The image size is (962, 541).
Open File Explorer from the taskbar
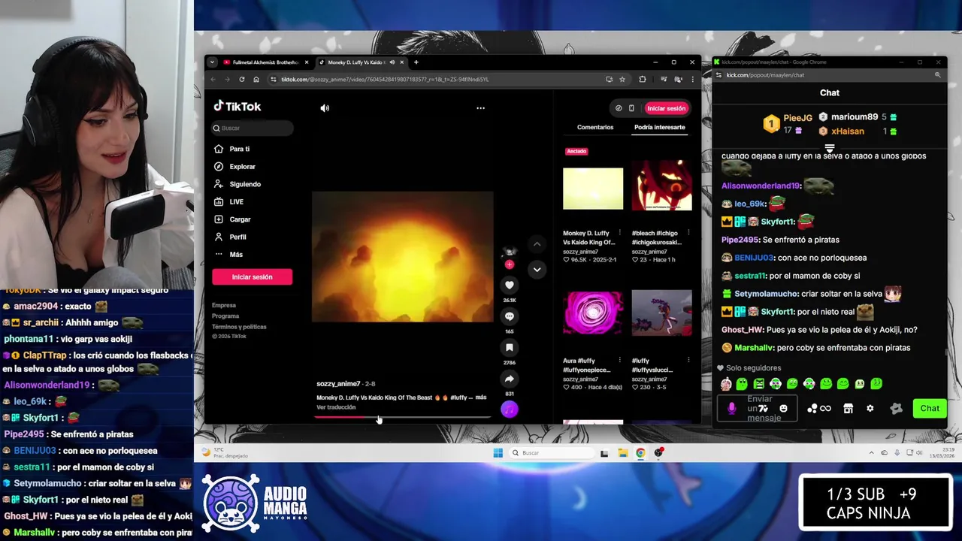[x=622, y=452]
